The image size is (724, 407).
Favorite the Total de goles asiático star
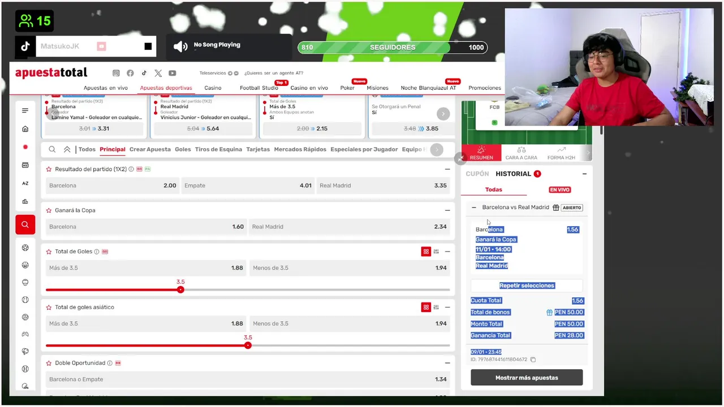(49, 308)
